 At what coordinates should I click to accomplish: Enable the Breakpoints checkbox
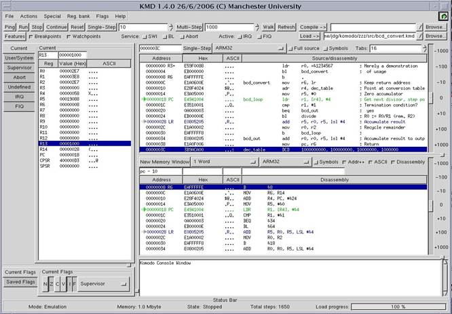(31, 37)
